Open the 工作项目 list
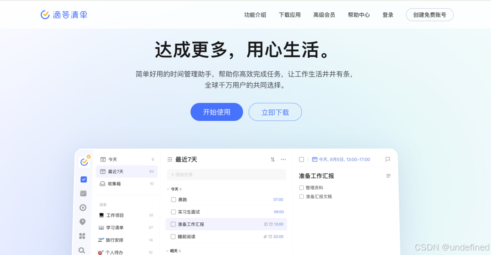 [x=126, y=215]
